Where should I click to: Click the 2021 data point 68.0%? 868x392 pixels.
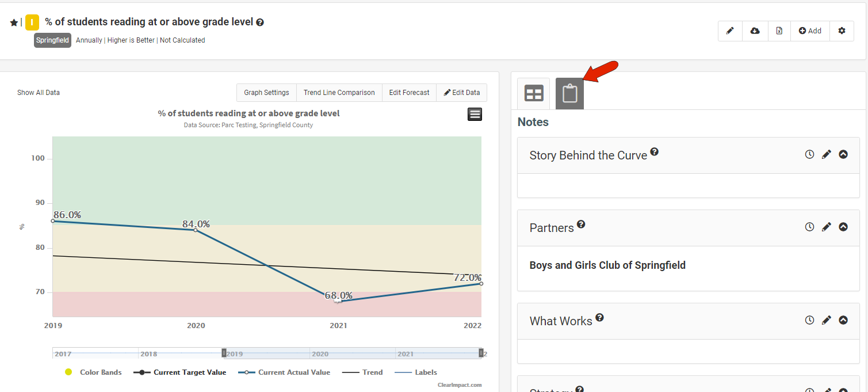point(338,301)
